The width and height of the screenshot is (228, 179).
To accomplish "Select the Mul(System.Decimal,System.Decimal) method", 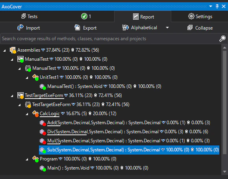I will tap(128, 141).
